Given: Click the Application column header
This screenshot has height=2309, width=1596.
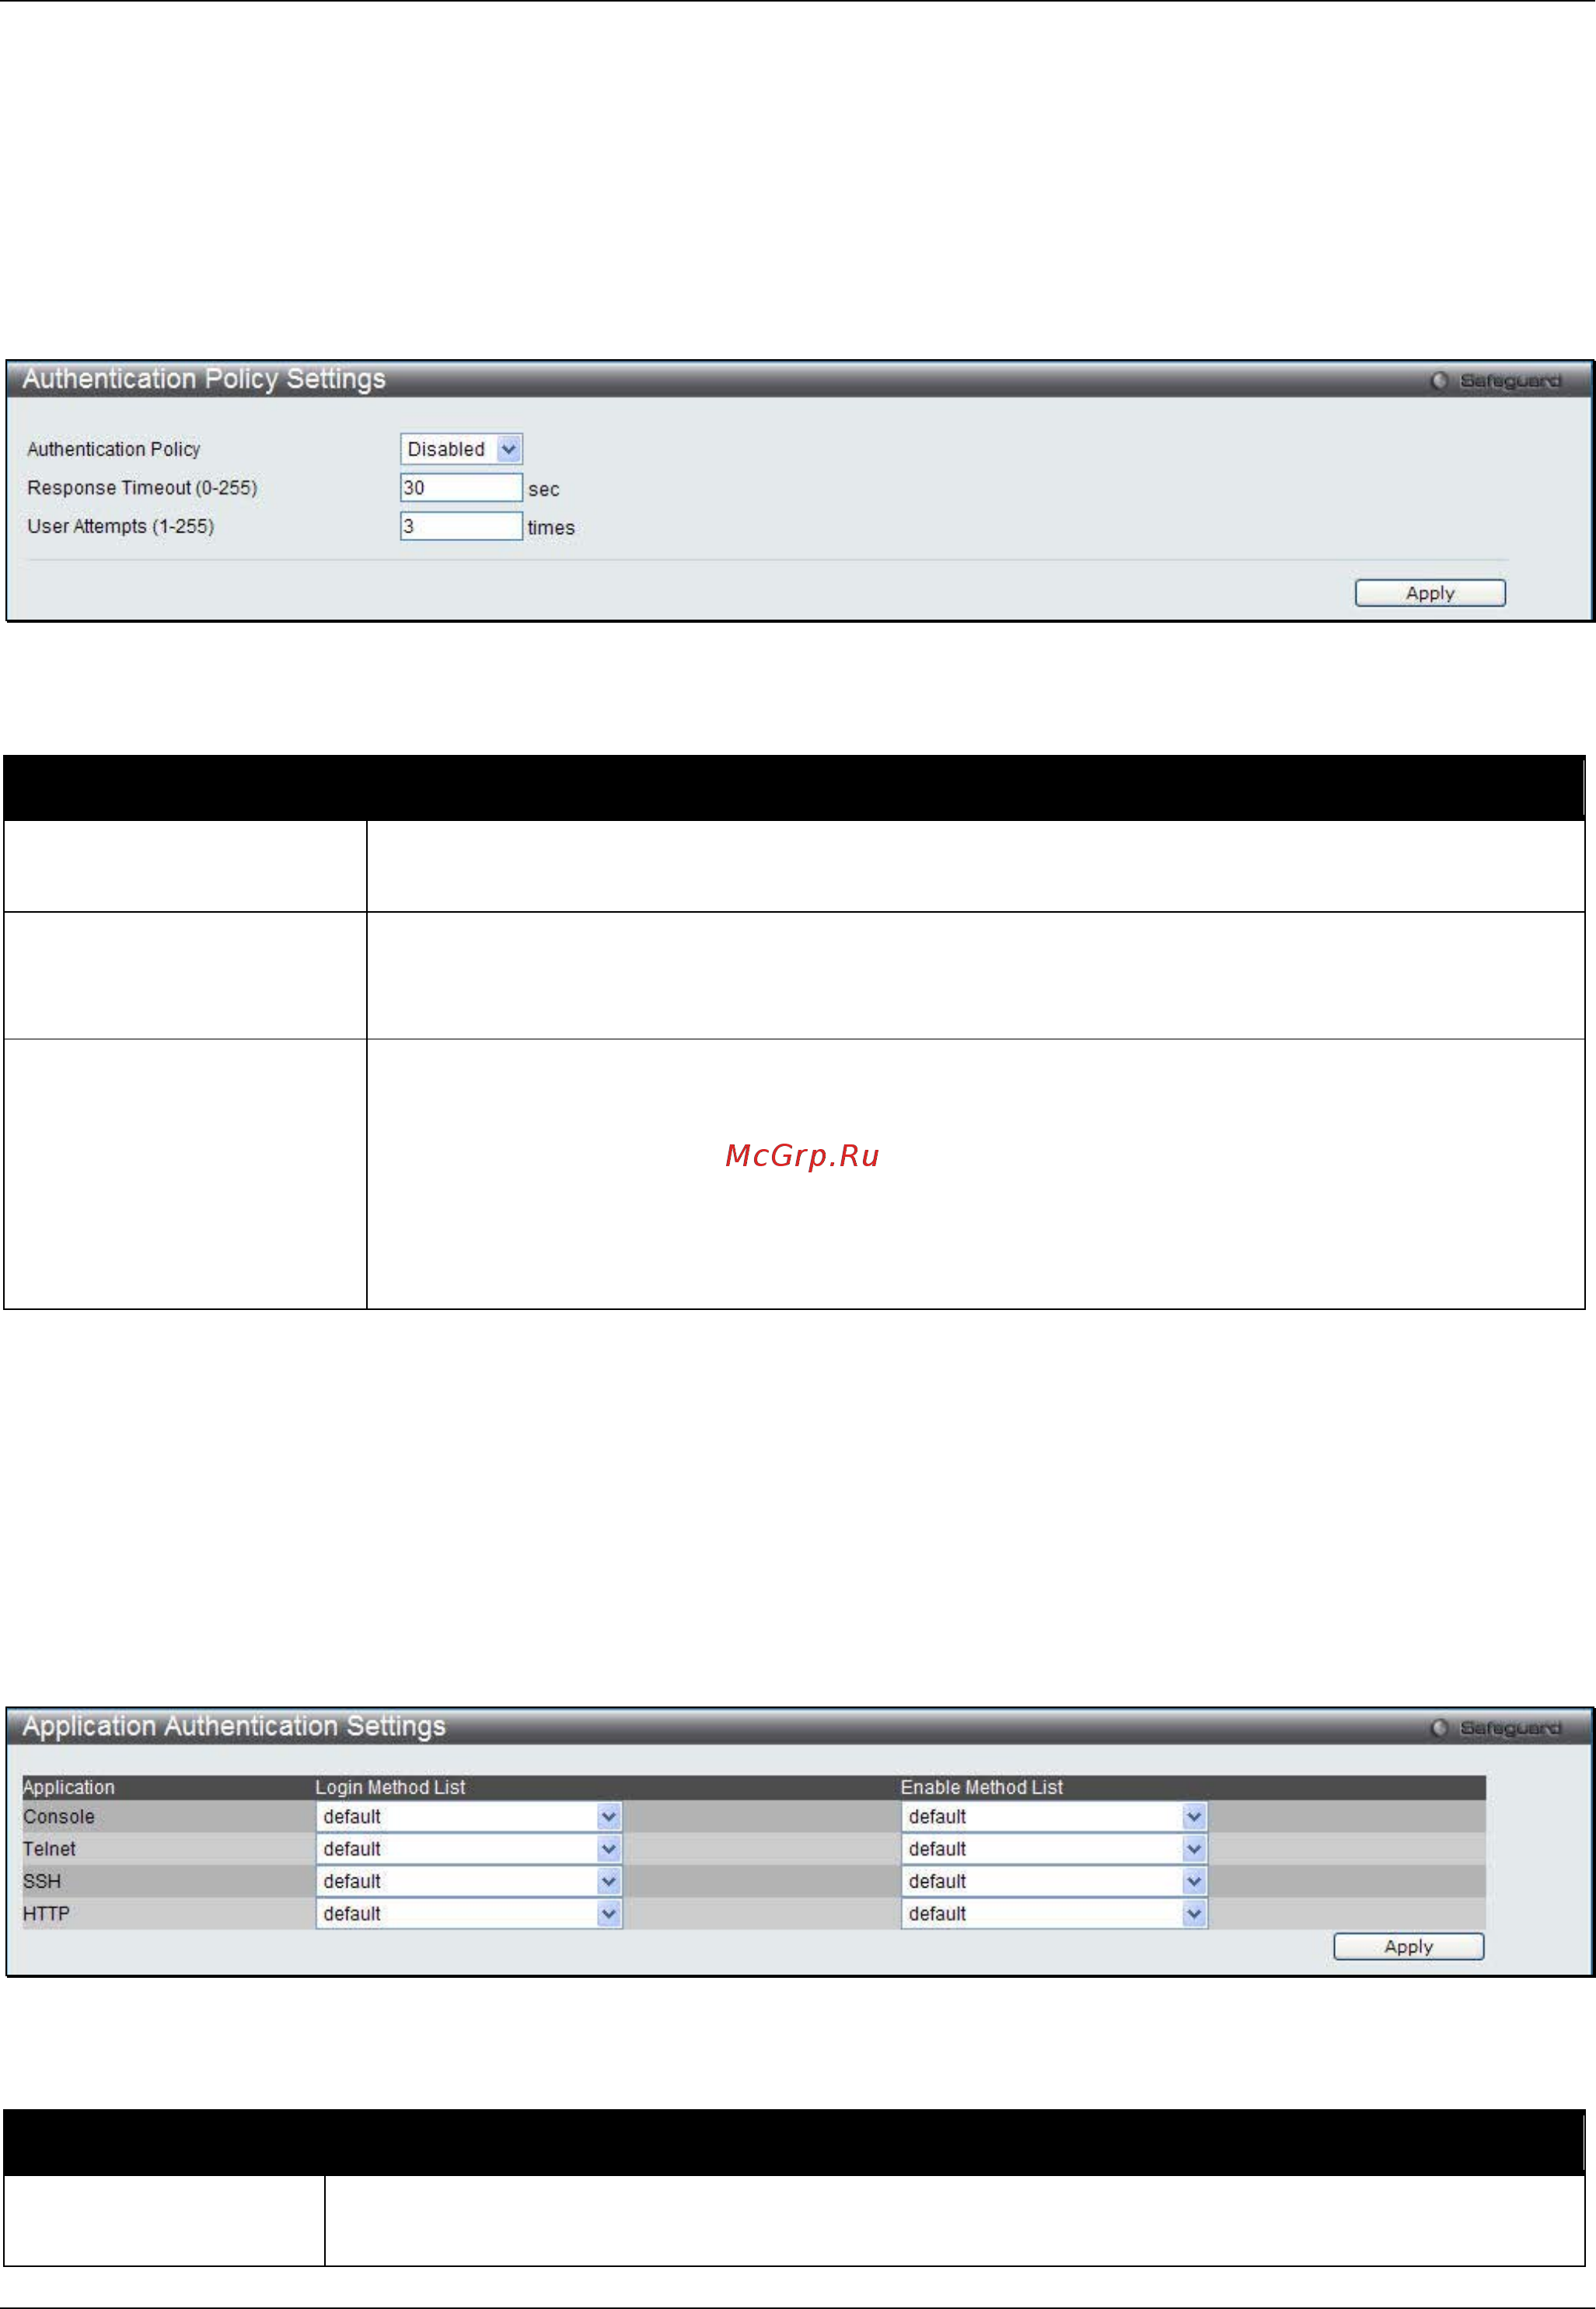Looking at the screenshot, I should (69, 1787).
